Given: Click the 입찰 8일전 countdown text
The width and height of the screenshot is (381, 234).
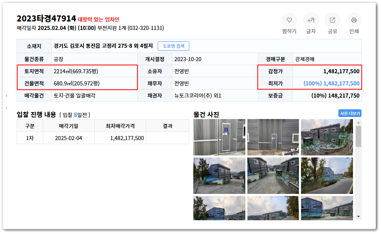Looking at the screenshot, I should point(75,115).
